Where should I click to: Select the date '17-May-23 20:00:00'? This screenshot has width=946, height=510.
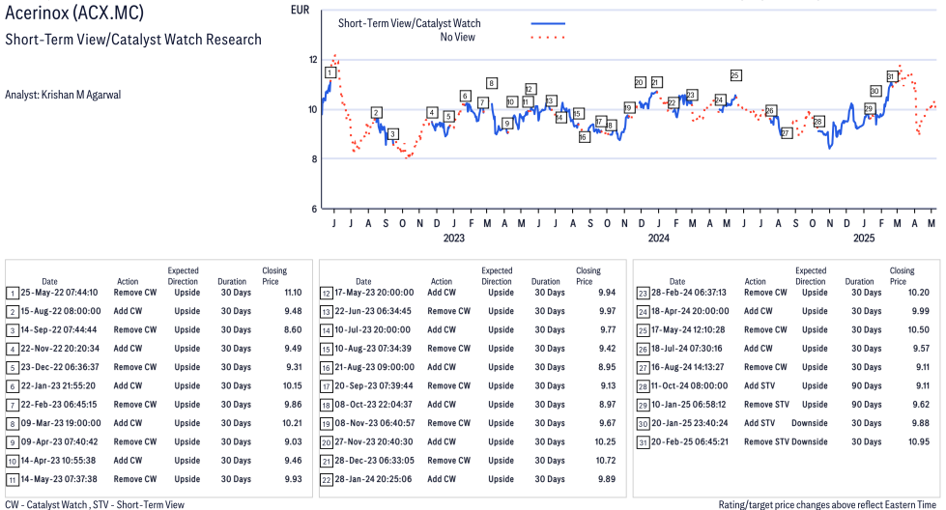(x=374, y=293)
